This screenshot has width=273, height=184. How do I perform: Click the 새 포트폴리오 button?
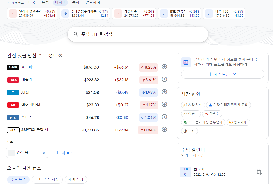coord(222,74)
